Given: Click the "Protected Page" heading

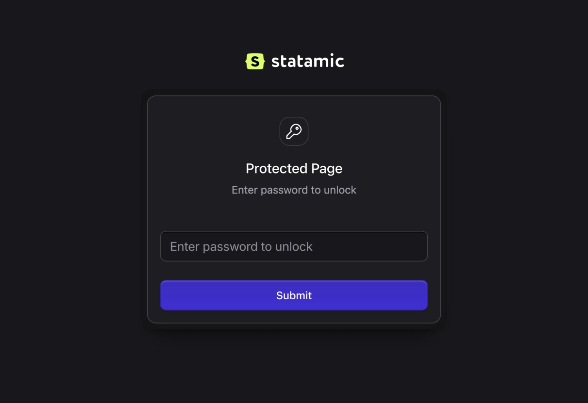Looking at the screenshot, I should (294, 168).
